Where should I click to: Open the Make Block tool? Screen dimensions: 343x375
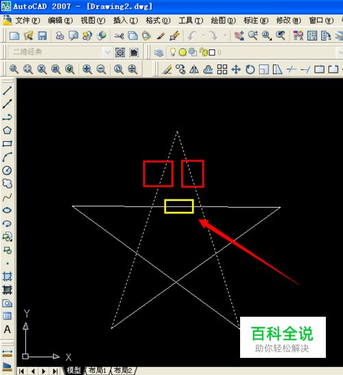click(7, 250)
